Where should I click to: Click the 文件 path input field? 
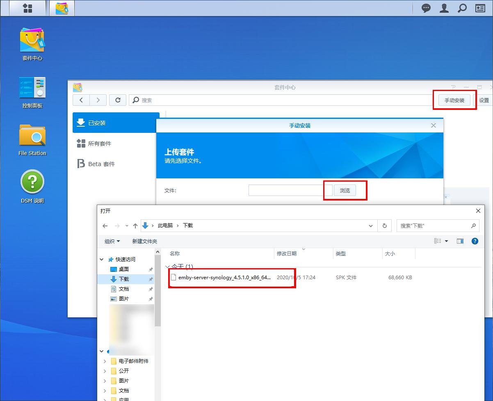click(x=290, y=190)
